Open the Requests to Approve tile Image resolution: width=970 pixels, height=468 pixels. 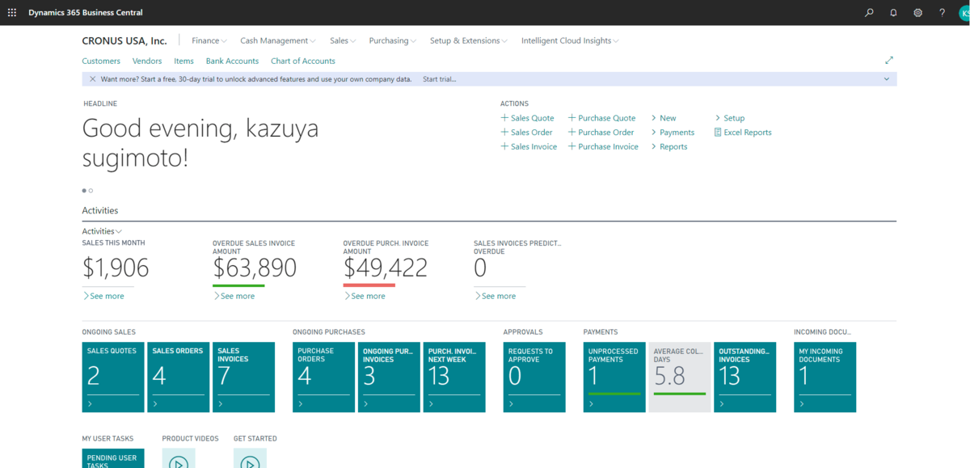coord(534,377)
